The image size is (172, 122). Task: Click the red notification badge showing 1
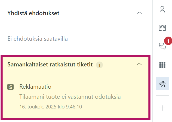168,41
